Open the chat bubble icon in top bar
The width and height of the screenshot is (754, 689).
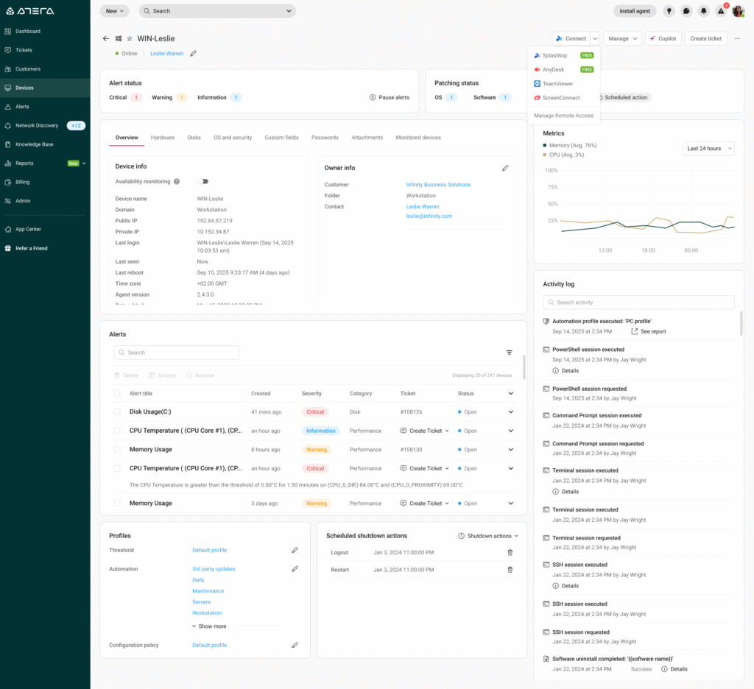point(686,10)
